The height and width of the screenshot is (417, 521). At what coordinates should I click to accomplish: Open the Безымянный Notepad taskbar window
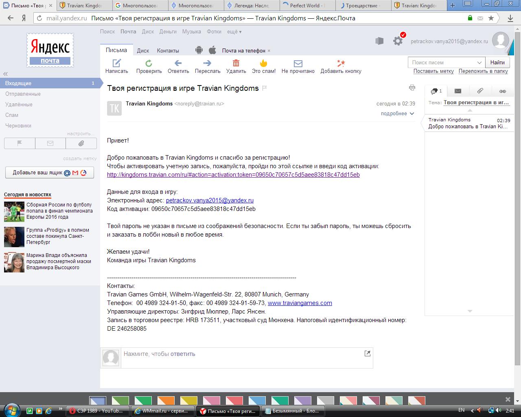(x=292, y=411)
